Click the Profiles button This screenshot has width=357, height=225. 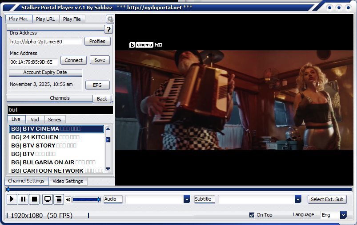(97, 41)
